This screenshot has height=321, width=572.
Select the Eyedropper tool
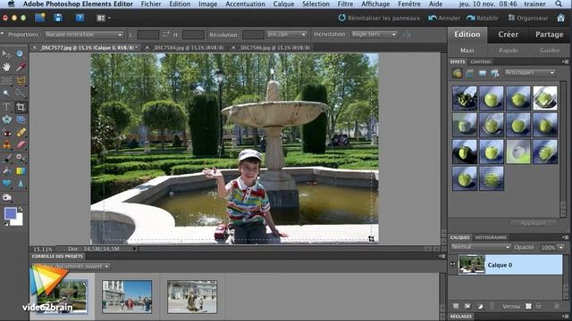click(x=21, y=67)
